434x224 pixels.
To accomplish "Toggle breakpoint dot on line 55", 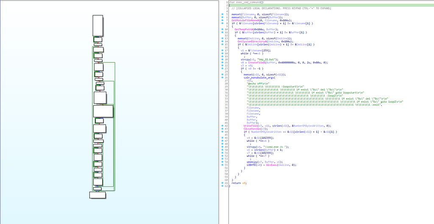I will click(222, 165).
